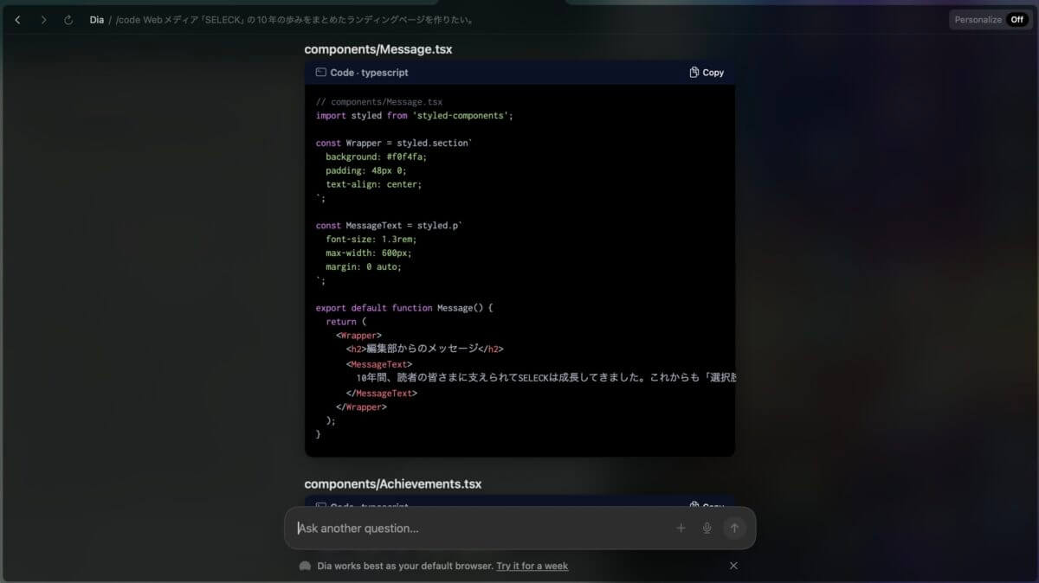The height and width of the screenshot is (583, 1039).
Task: Click the /code prompt text in address bar
Action: pos(294,20)
